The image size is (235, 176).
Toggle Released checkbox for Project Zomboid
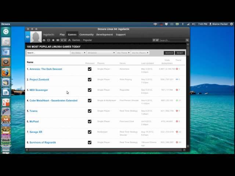90,80
